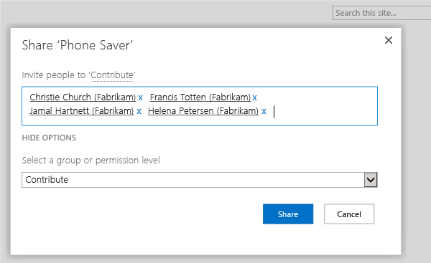Collapse options via HIDE OPTIONS
This screenshot has width=431, height=263.
49,138
